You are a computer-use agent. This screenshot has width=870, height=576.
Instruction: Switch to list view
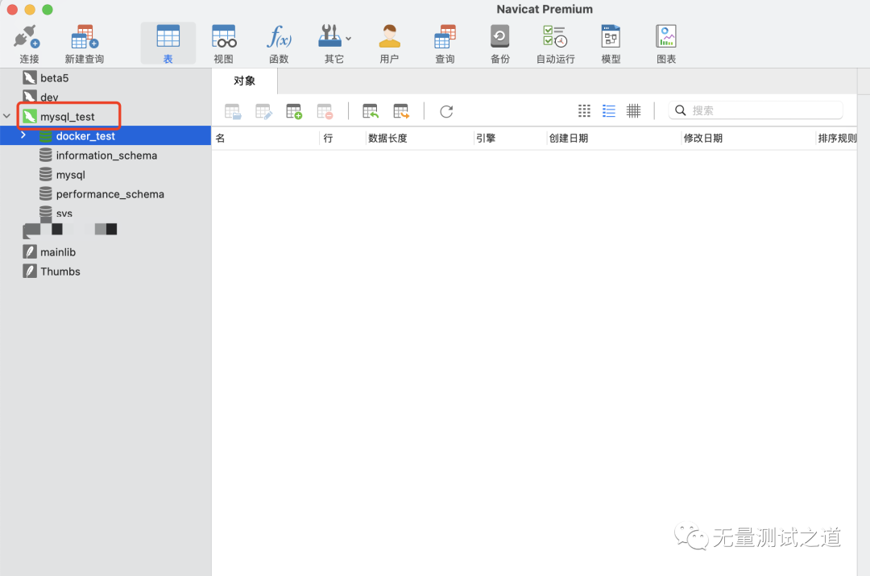pos(609,111)
